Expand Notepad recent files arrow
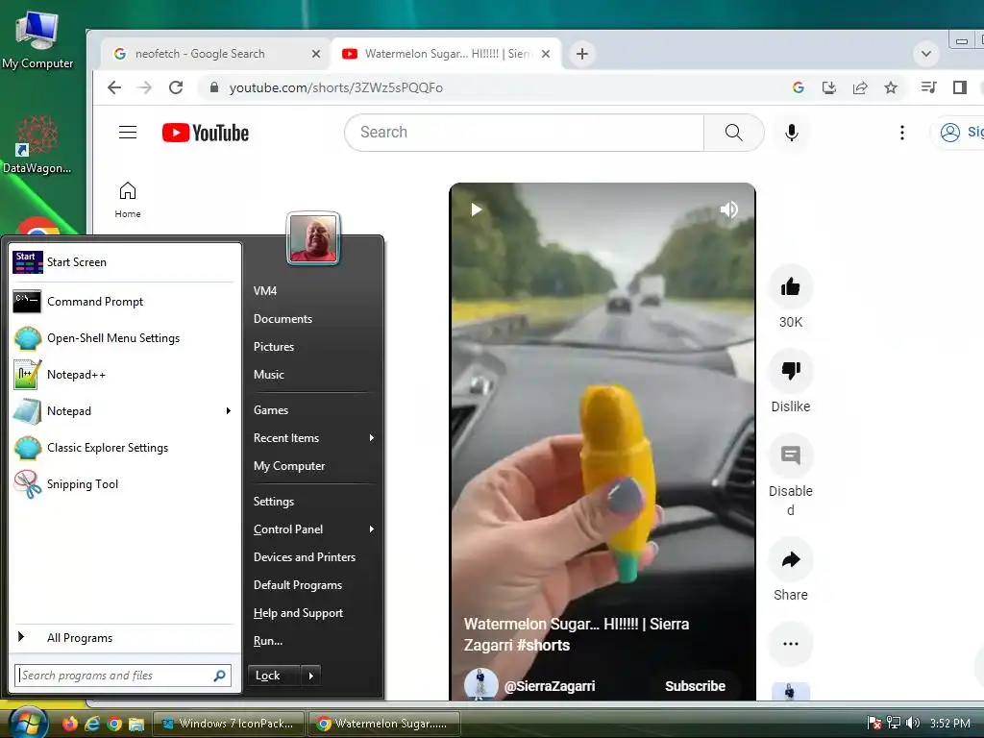The height and width of the screenshot is (738, 984). pyautogui.click(x=229, y=411)
